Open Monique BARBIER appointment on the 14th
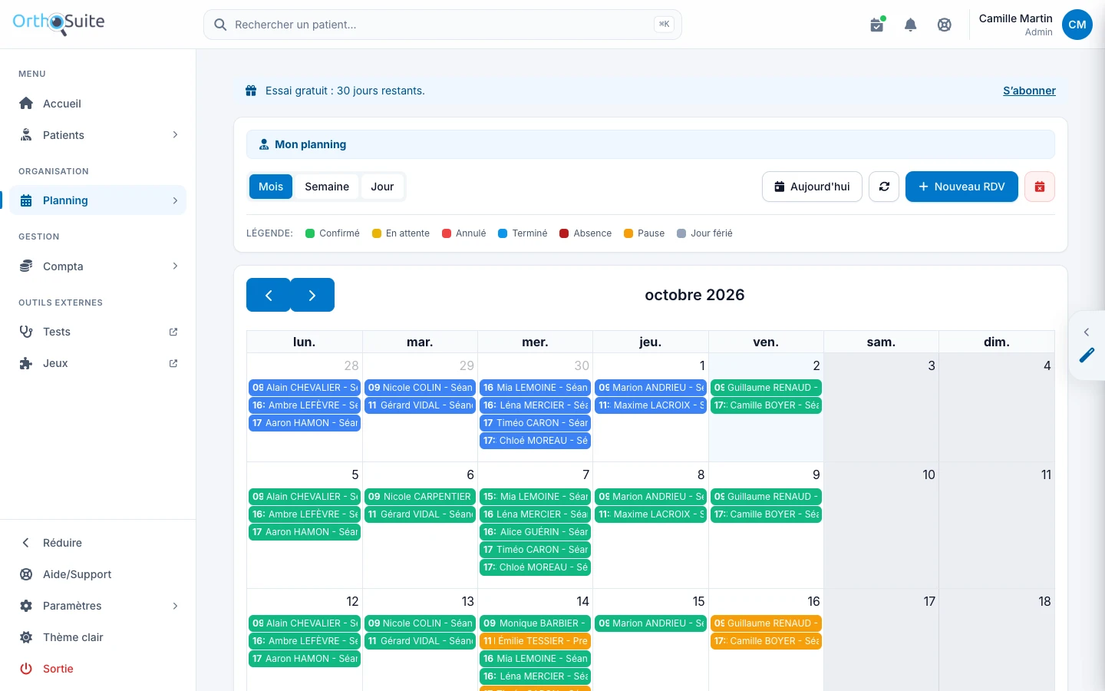The height and width of the screenshot is (691, 1105). [535, 623]
